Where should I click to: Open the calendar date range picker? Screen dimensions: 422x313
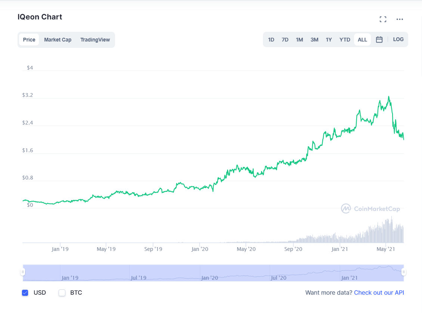click(379, 40)
